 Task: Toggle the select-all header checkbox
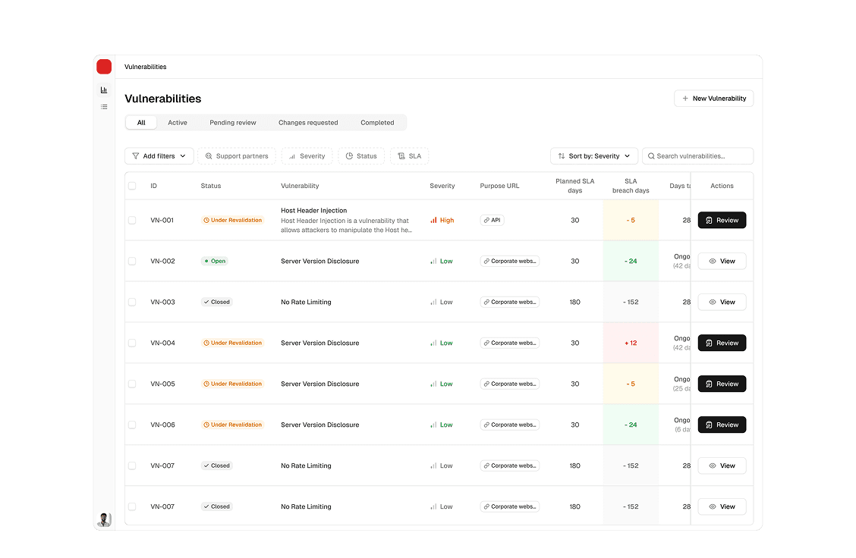point(132,186)
